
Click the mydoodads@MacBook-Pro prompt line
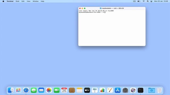91,12
